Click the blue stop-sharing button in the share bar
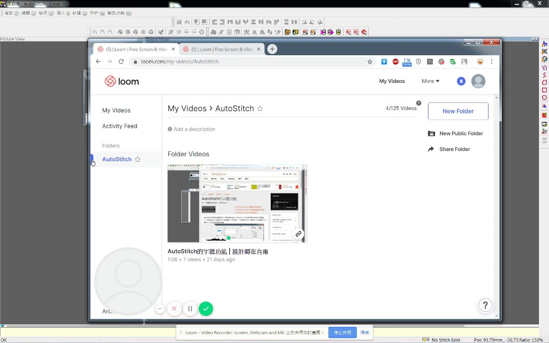This screenshot has height=343, width=549. pos(342,333)
